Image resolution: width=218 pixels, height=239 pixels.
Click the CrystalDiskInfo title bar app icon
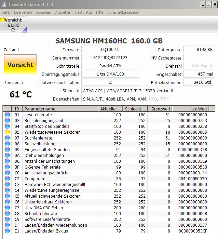coord(4,4)
